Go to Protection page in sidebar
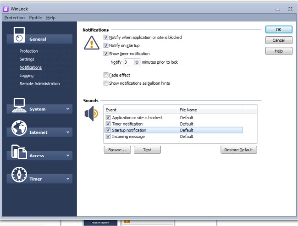The image size is (298, 226). click(x=29, y=51)
